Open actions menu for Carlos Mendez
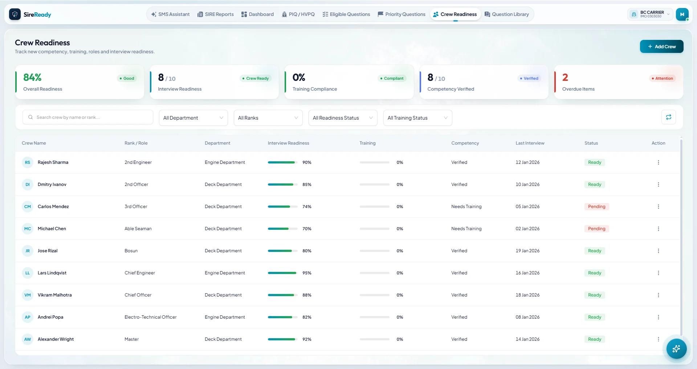Image resolution: width=697 pixels, height=369 pixels. coord(658,207)
